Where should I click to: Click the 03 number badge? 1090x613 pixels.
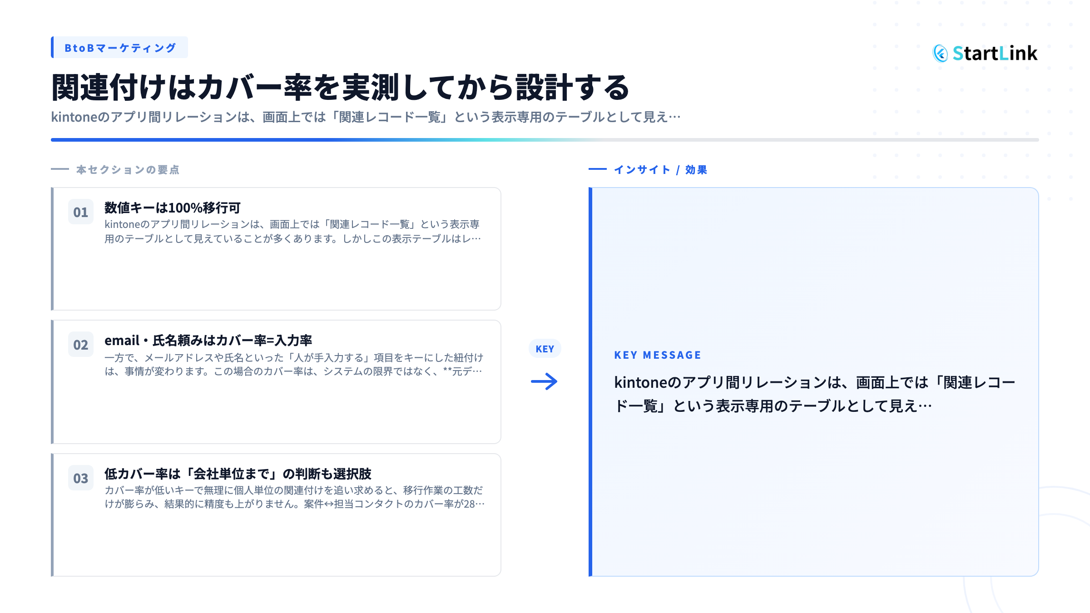tap(81, 478)
